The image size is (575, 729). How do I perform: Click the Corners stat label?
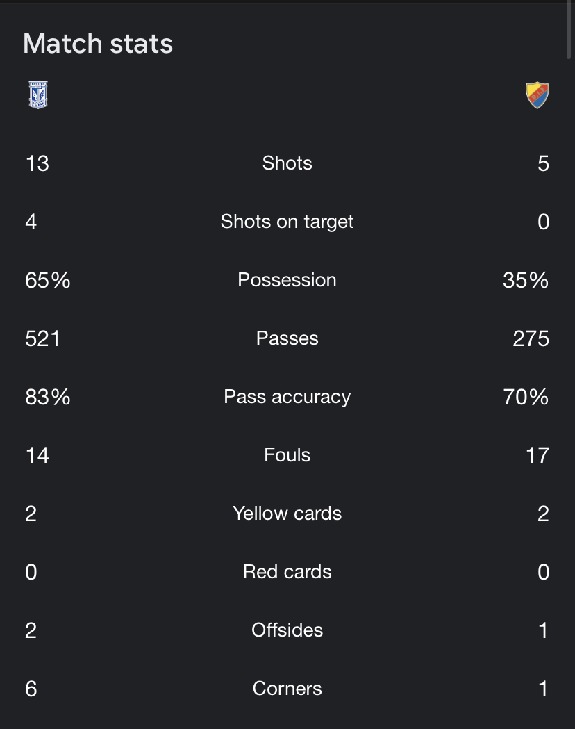tap(287, 689)
